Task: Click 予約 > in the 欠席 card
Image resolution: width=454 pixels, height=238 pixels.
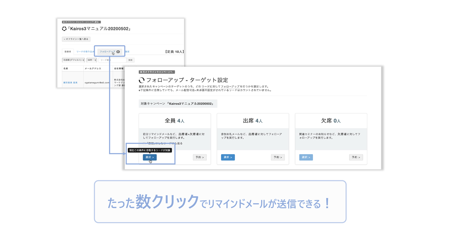Action: [356, 157]
